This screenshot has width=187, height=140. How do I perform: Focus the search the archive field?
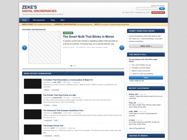[x=147, y=9]
